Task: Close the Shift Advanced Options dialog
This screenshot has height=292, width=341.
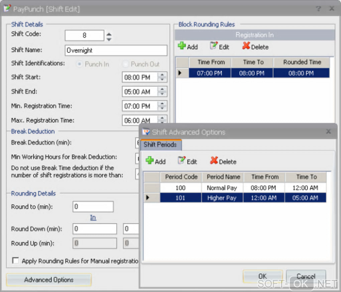Action: pyautogui.click(x=328, y=131)
